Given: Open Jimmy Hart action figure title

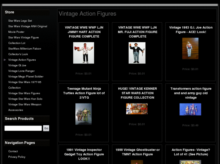Looking at the screenshot, I should [x=84, y=32].
